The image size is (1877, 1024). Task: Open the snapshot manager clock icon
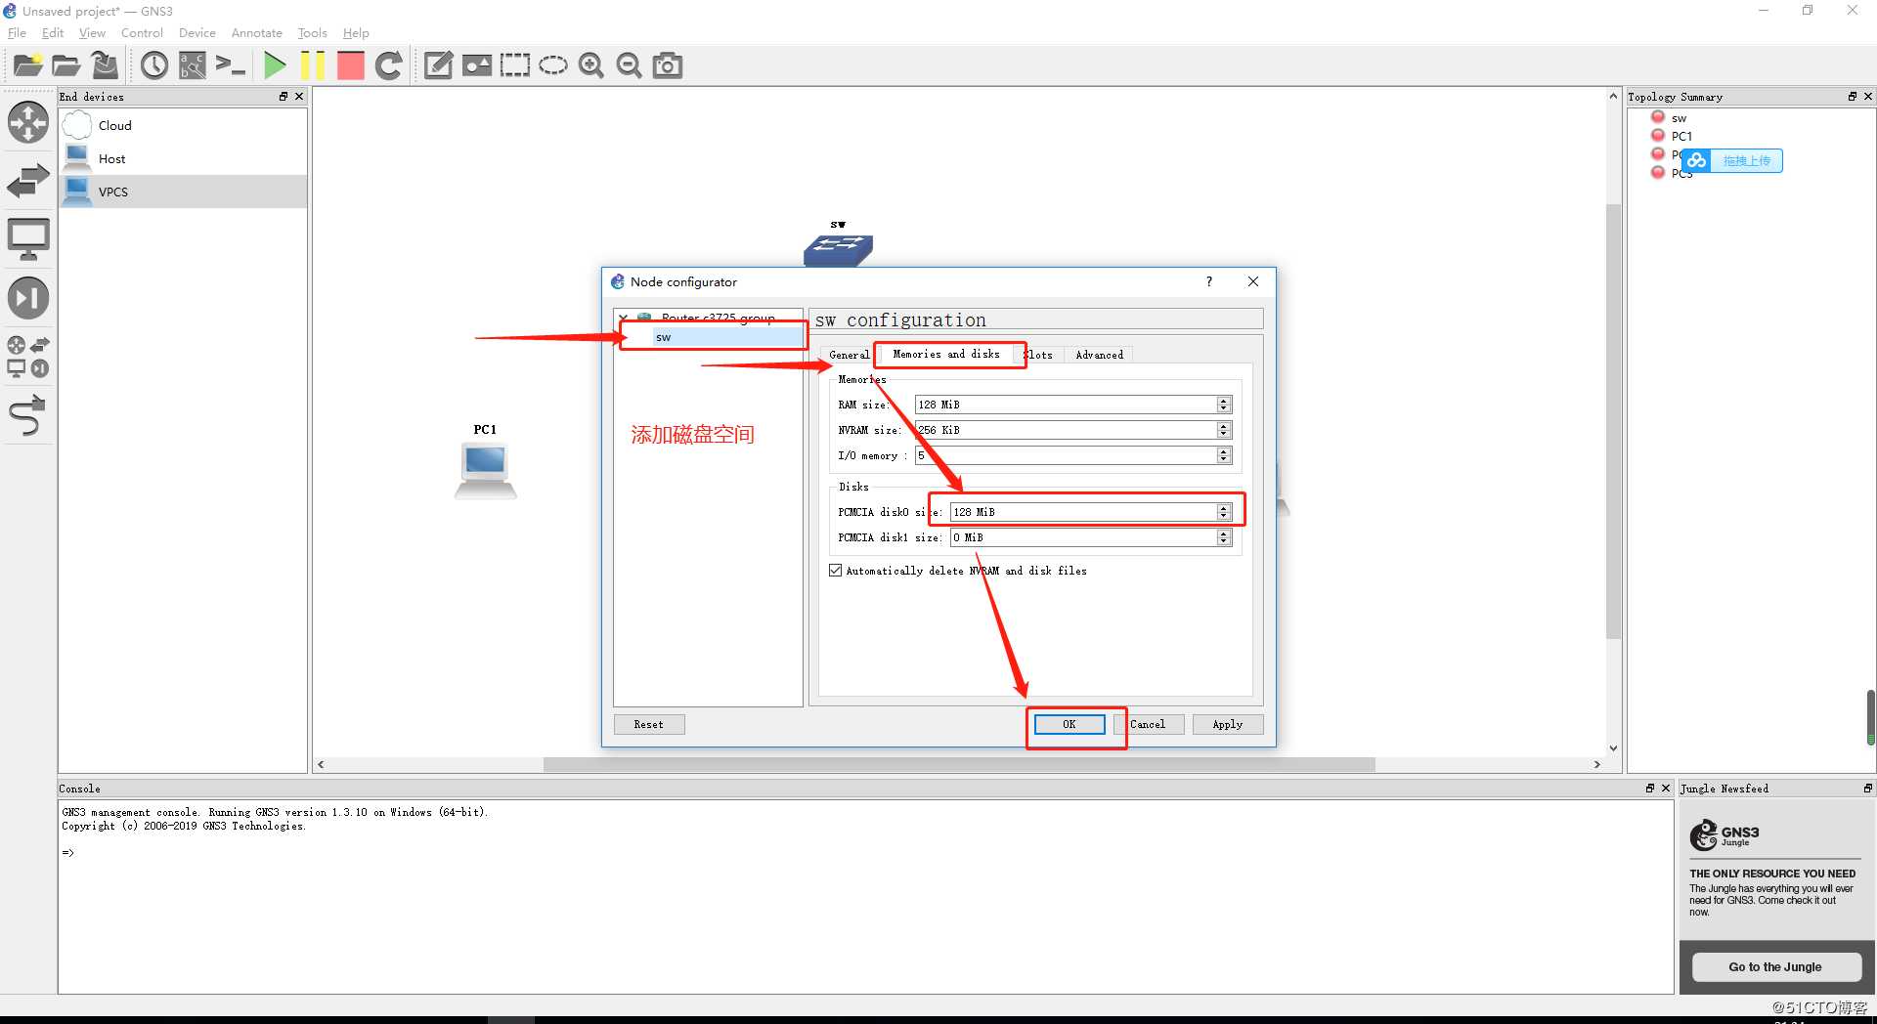click(x=154, y=65)
